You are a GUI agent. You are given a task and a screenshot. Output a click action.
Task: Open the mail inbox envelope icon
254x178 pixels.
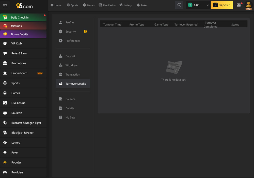tap(239, 5)
